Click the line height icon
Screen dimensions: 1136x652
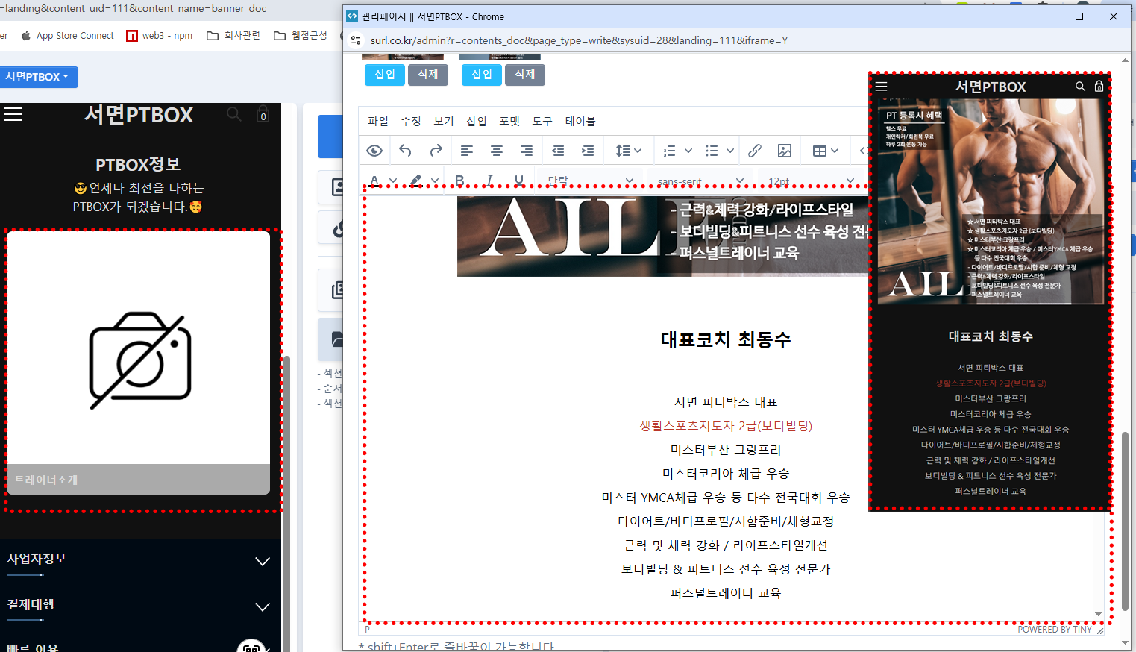[x=623, y=151]
